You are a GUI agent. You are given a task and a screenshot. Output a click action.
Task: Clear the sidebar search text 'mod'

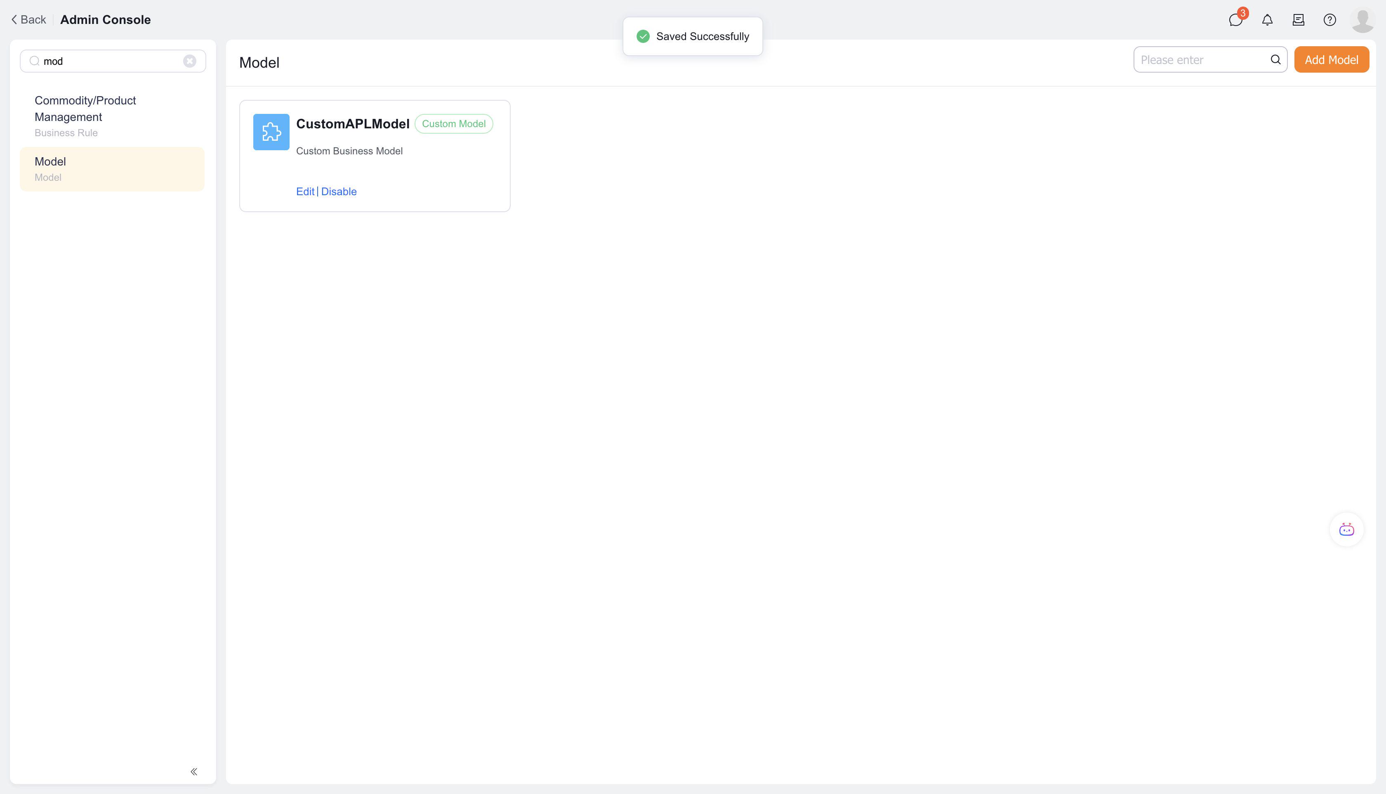(x=190, y=61)
